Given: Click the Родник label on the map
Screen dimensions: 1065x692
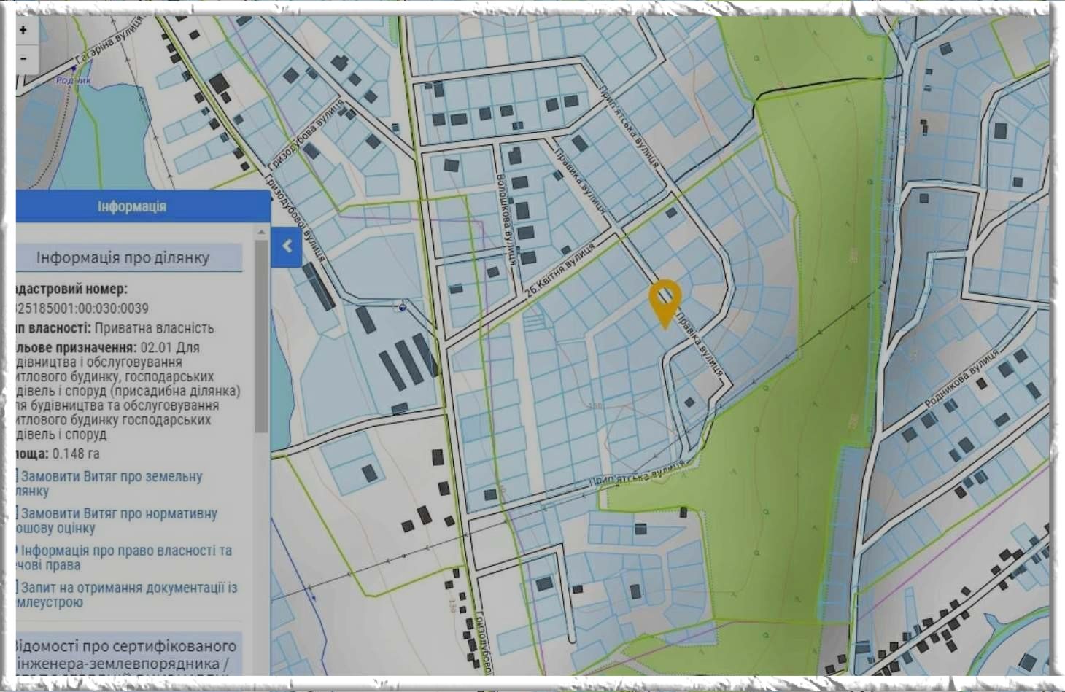Looking at the screenshot, I should point(74,80).
